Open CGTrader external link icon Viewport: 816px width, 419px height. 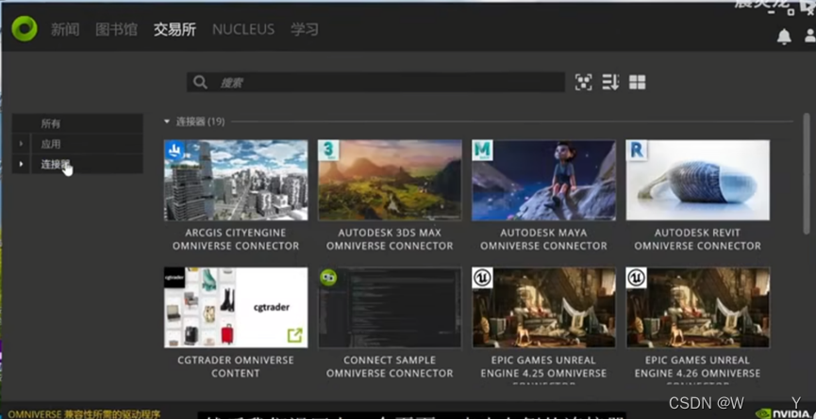294,335
